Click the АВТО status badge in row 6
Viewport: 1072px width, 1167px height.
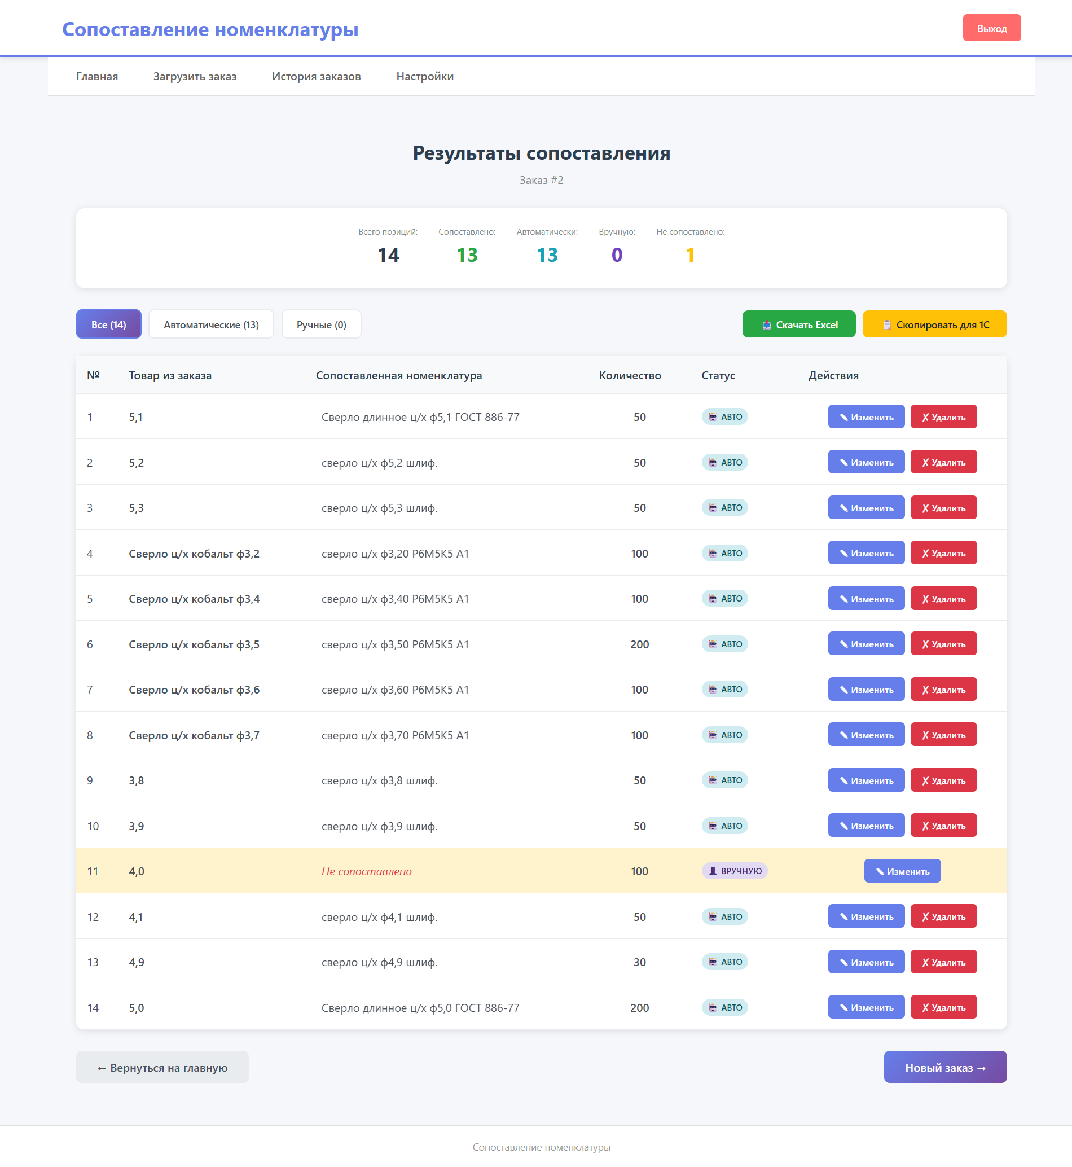point(725,644)
